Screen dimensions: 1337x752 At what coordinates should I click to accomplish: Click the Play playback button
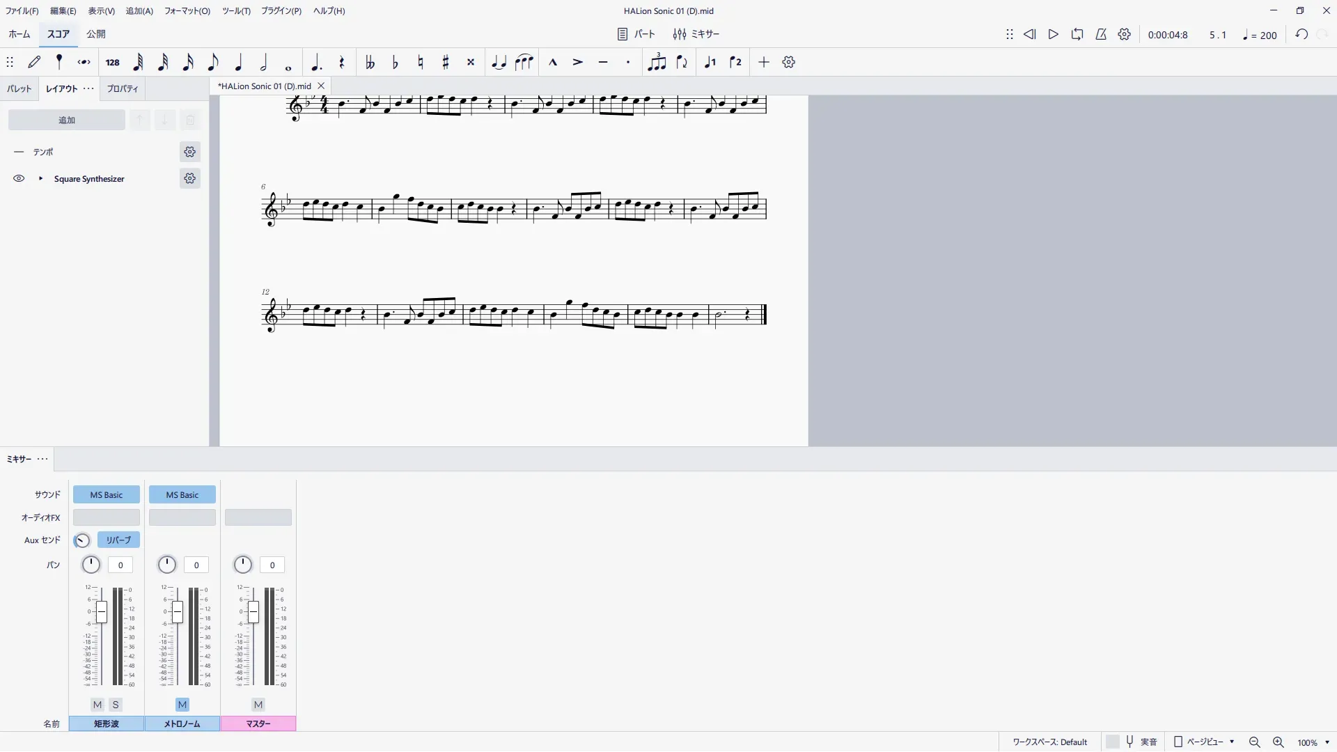pyautogui.click(x=1053, y=35)
